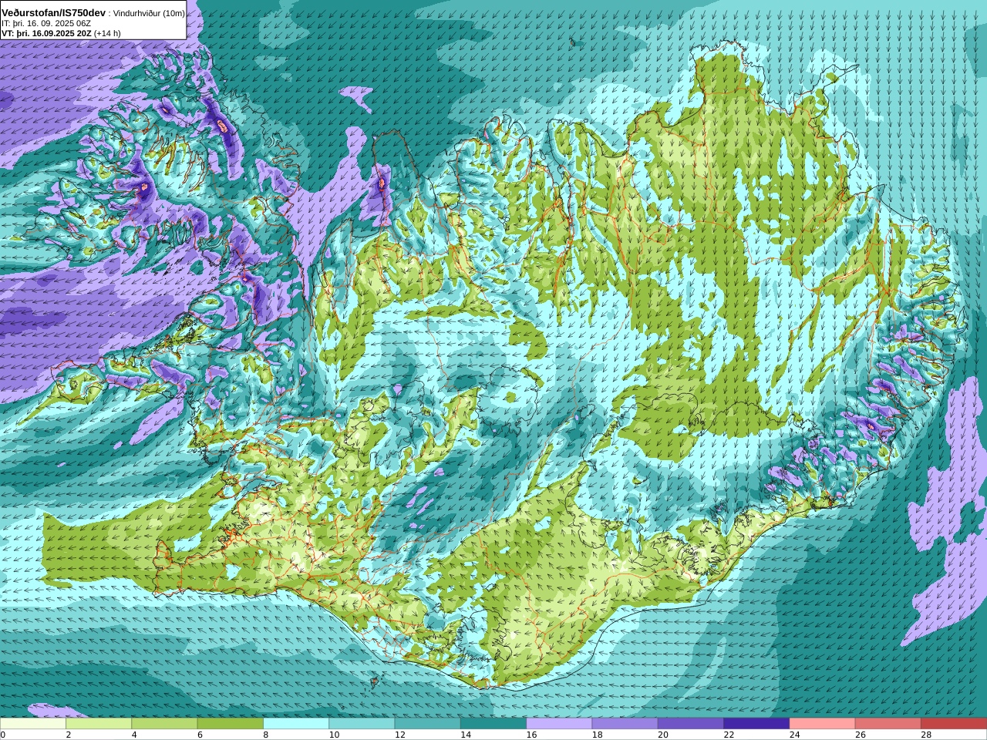987x740 pixels.
Task: Click the 18–20 medium purple legend swatch
Action: (625, 724)
